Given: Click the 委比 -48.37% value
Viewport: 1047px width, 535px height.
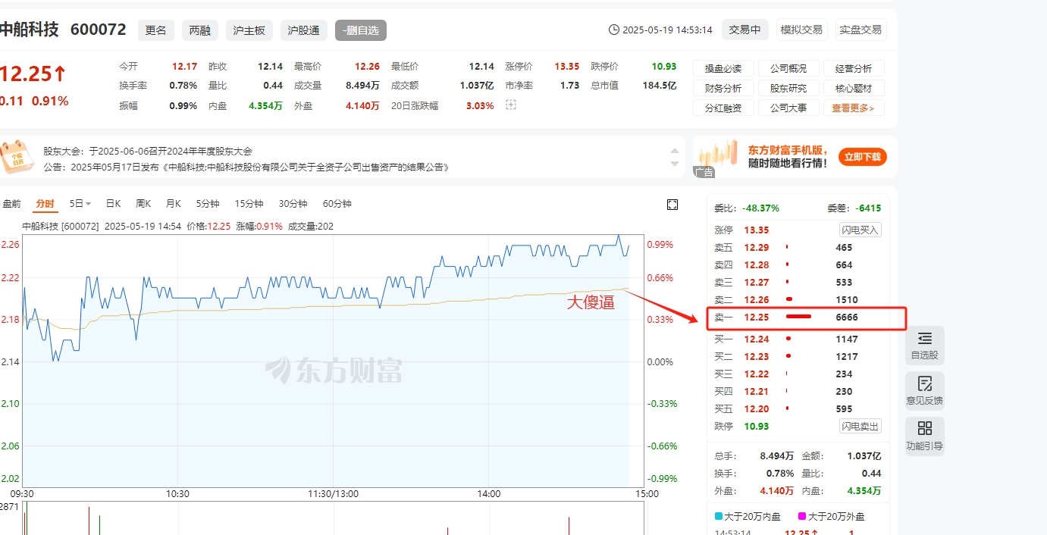Looking at the screenshot, I should pos(760,208).
